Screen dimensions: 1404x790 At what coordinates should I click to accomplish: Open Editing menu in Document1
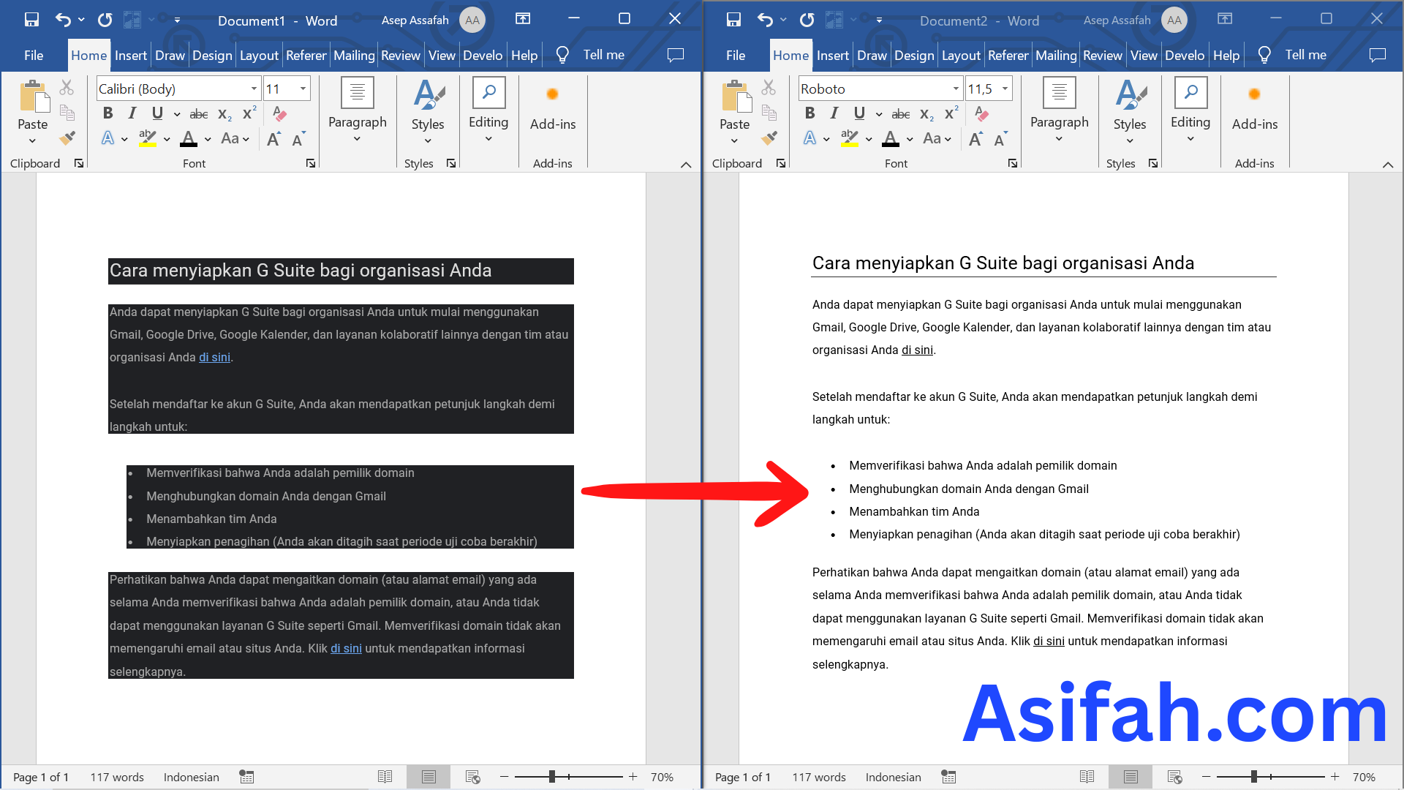click(x=488, y=111)
